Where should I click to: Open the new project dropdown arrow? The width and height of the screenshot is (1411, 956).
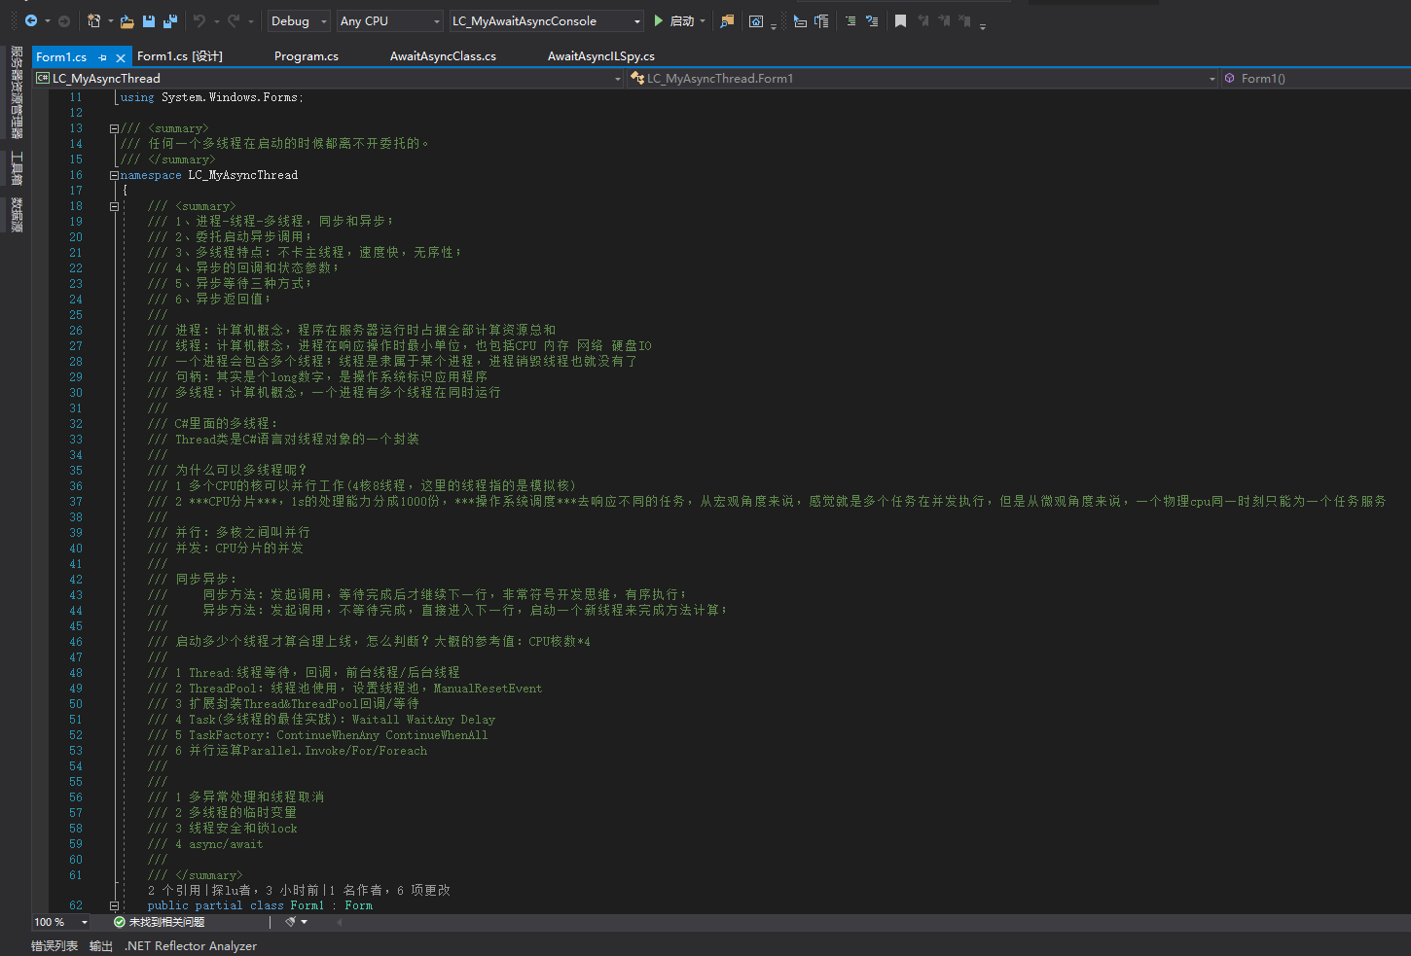pyautogui.click(x=110, y=20)
